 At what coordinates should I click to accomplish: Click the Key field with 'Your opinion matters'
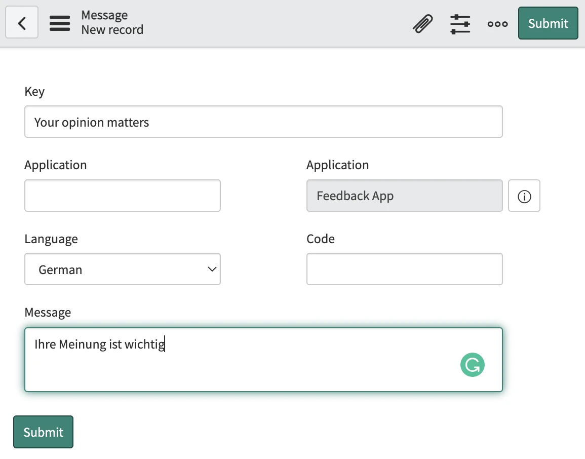[263, 122]
